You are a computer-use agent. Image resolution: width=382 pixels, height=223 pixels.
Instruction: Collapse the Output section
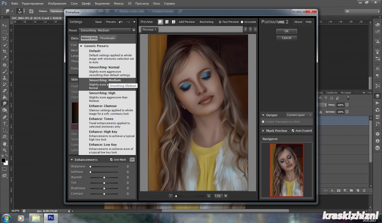click(263, 115)
